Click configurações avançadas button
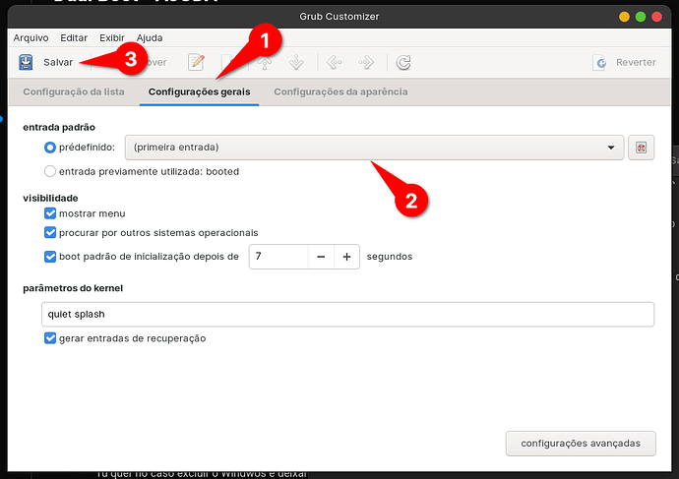This screenshot has height=479, width=679. (x=581, y=443)
